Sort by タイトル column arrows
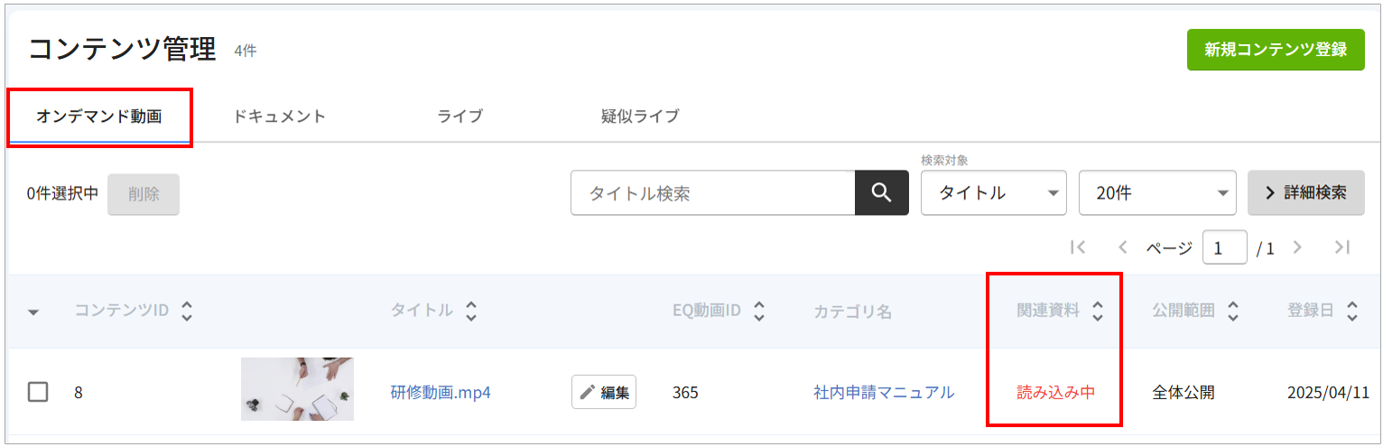Viewport: 1383px width, 447px height. 470,312
